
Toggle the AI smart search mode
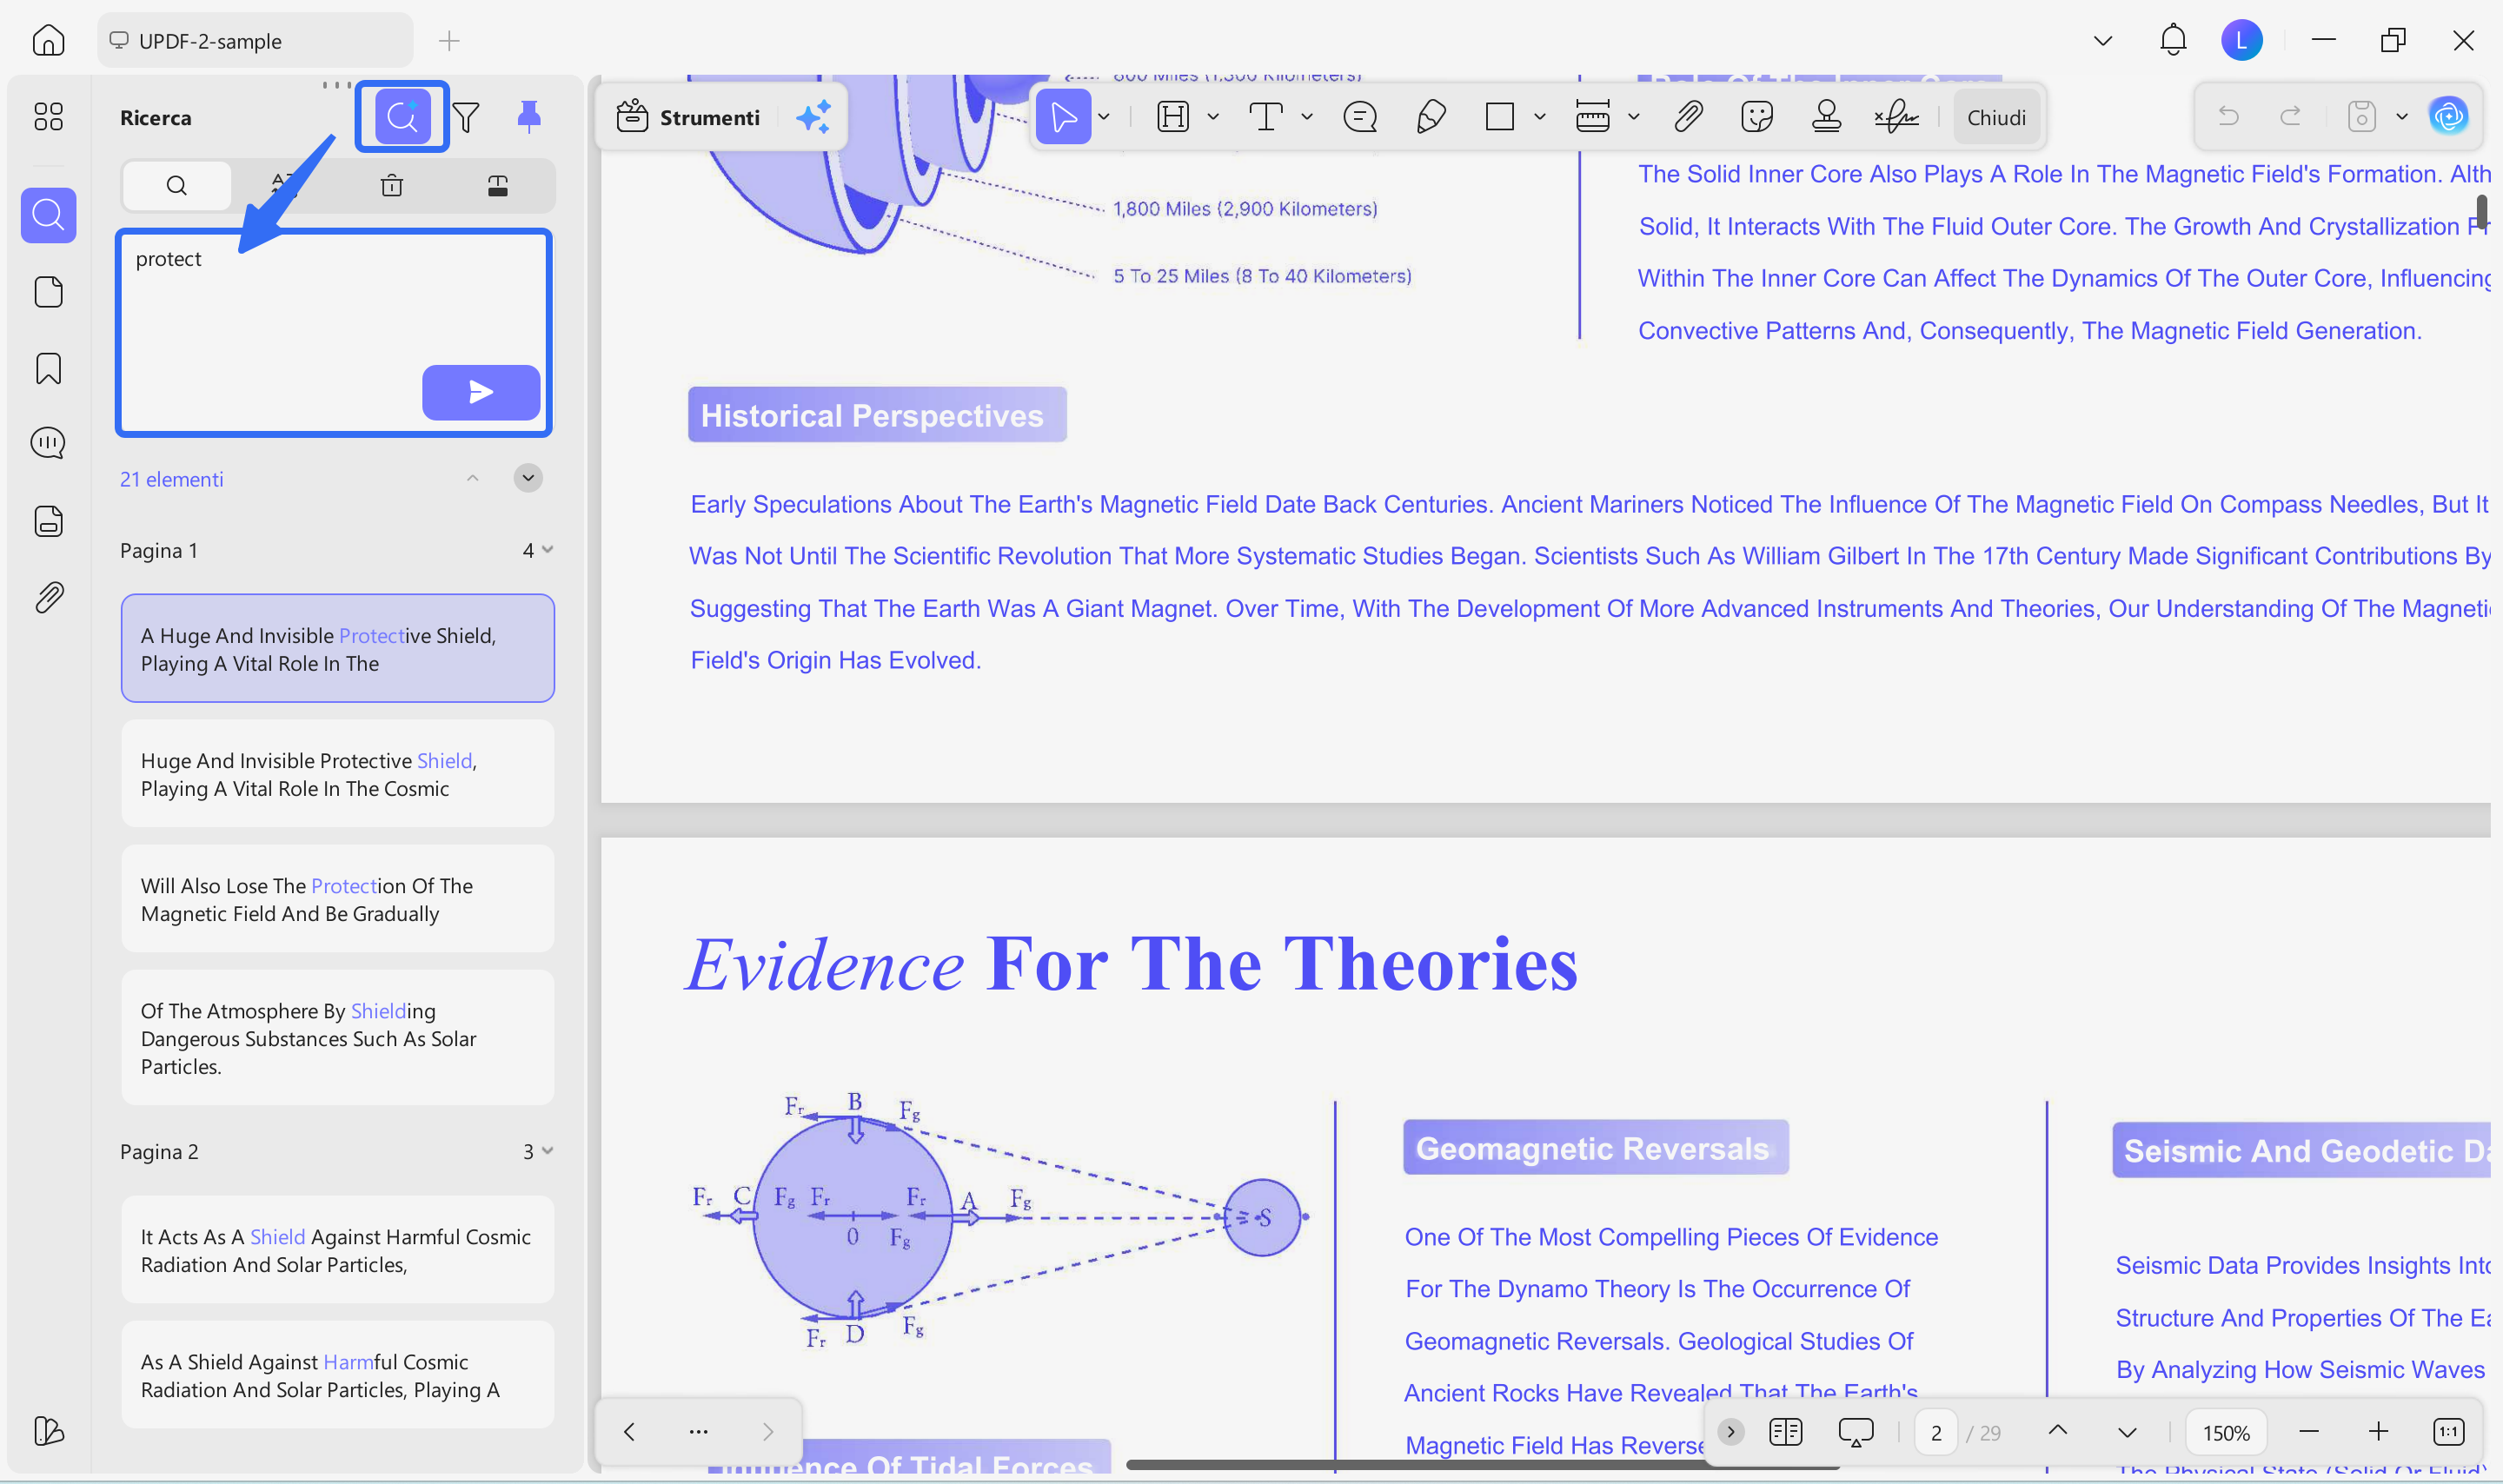coord(402,117)
